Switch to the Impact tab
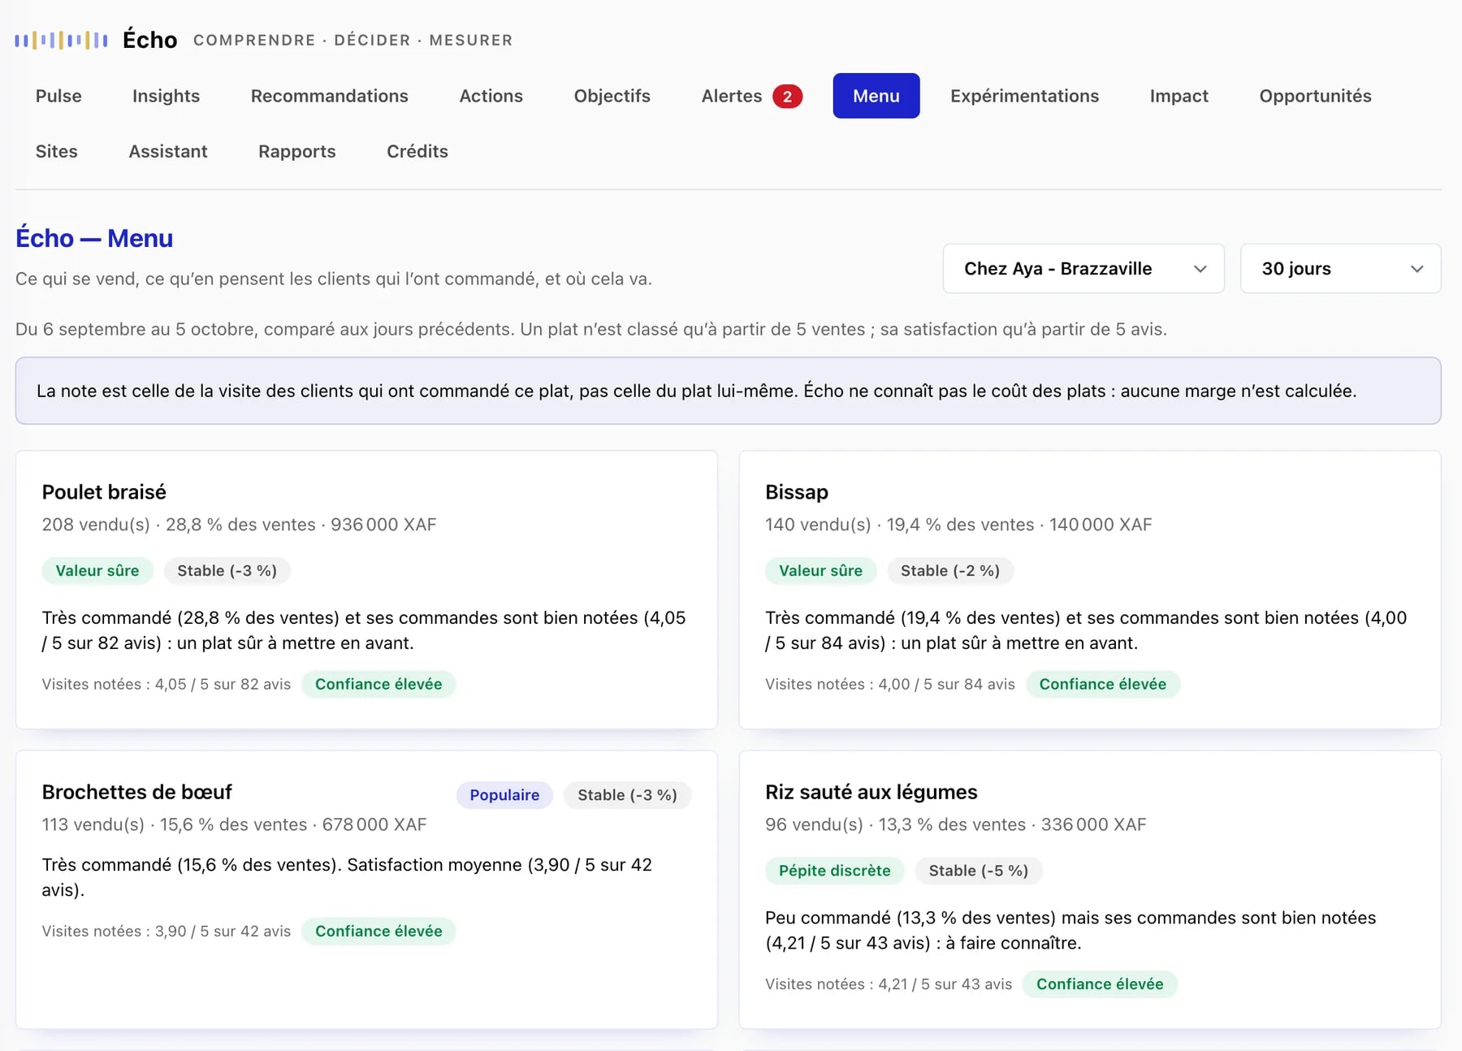 tap(1179, 96)
